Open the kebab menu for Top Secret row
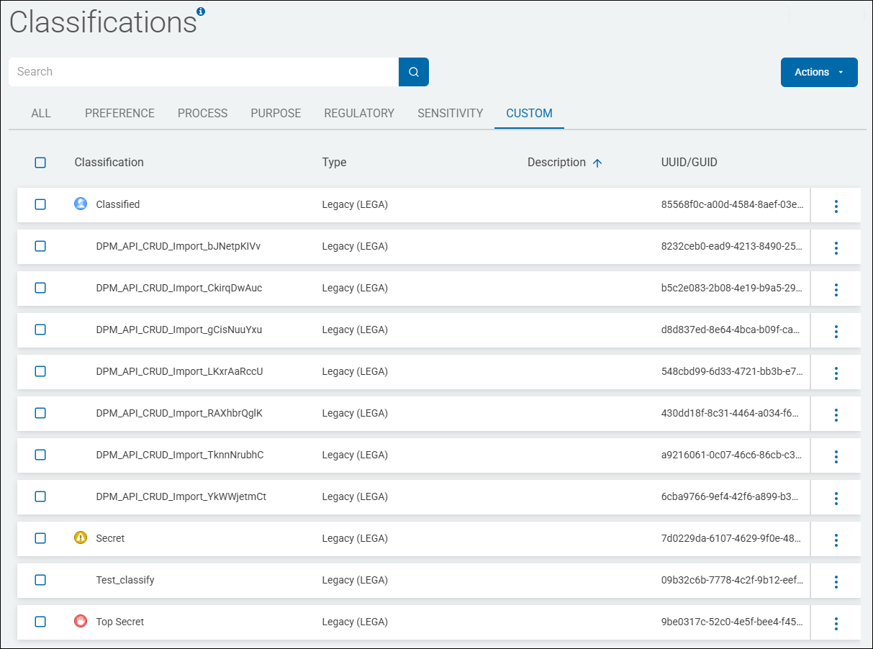The image size is (873, 649). 836,624
